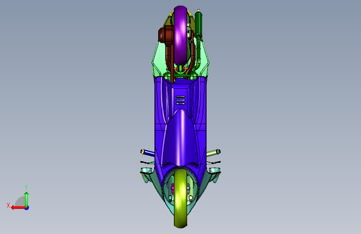Click the magenta bolt beside the olive wheel

[173, 188]
